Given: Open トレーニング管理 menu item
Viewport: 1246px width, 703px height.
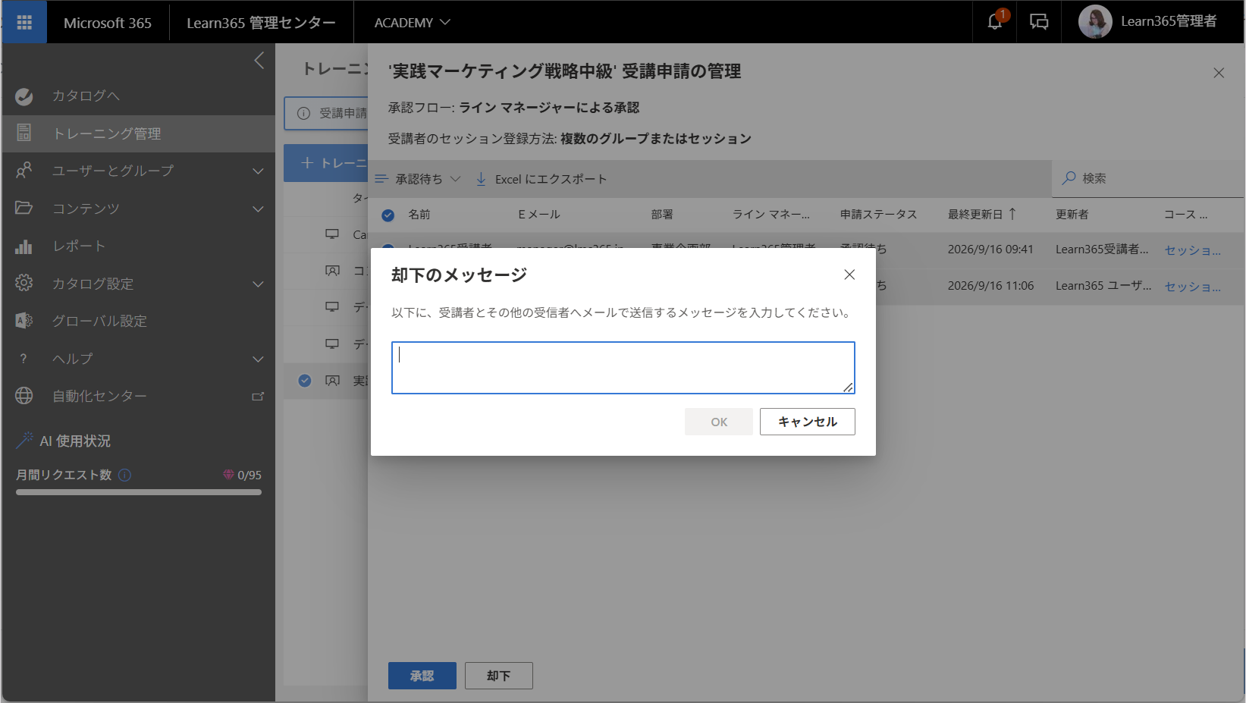Looking at the screenshot, I should click(x=138, y=133).
